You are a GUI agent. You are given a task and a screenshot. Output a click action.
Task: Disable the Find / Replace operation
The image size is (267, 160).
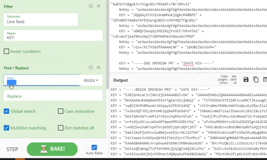tap(91, 68)
